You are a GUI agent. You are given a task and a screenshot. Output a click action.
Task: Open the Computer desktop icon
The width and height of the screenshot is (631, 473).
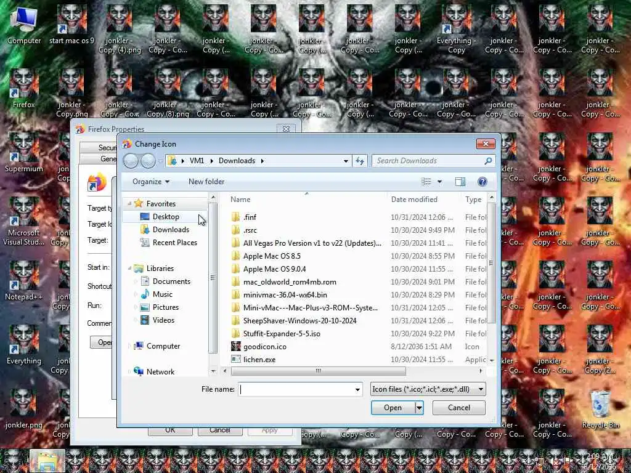(24, 25)
